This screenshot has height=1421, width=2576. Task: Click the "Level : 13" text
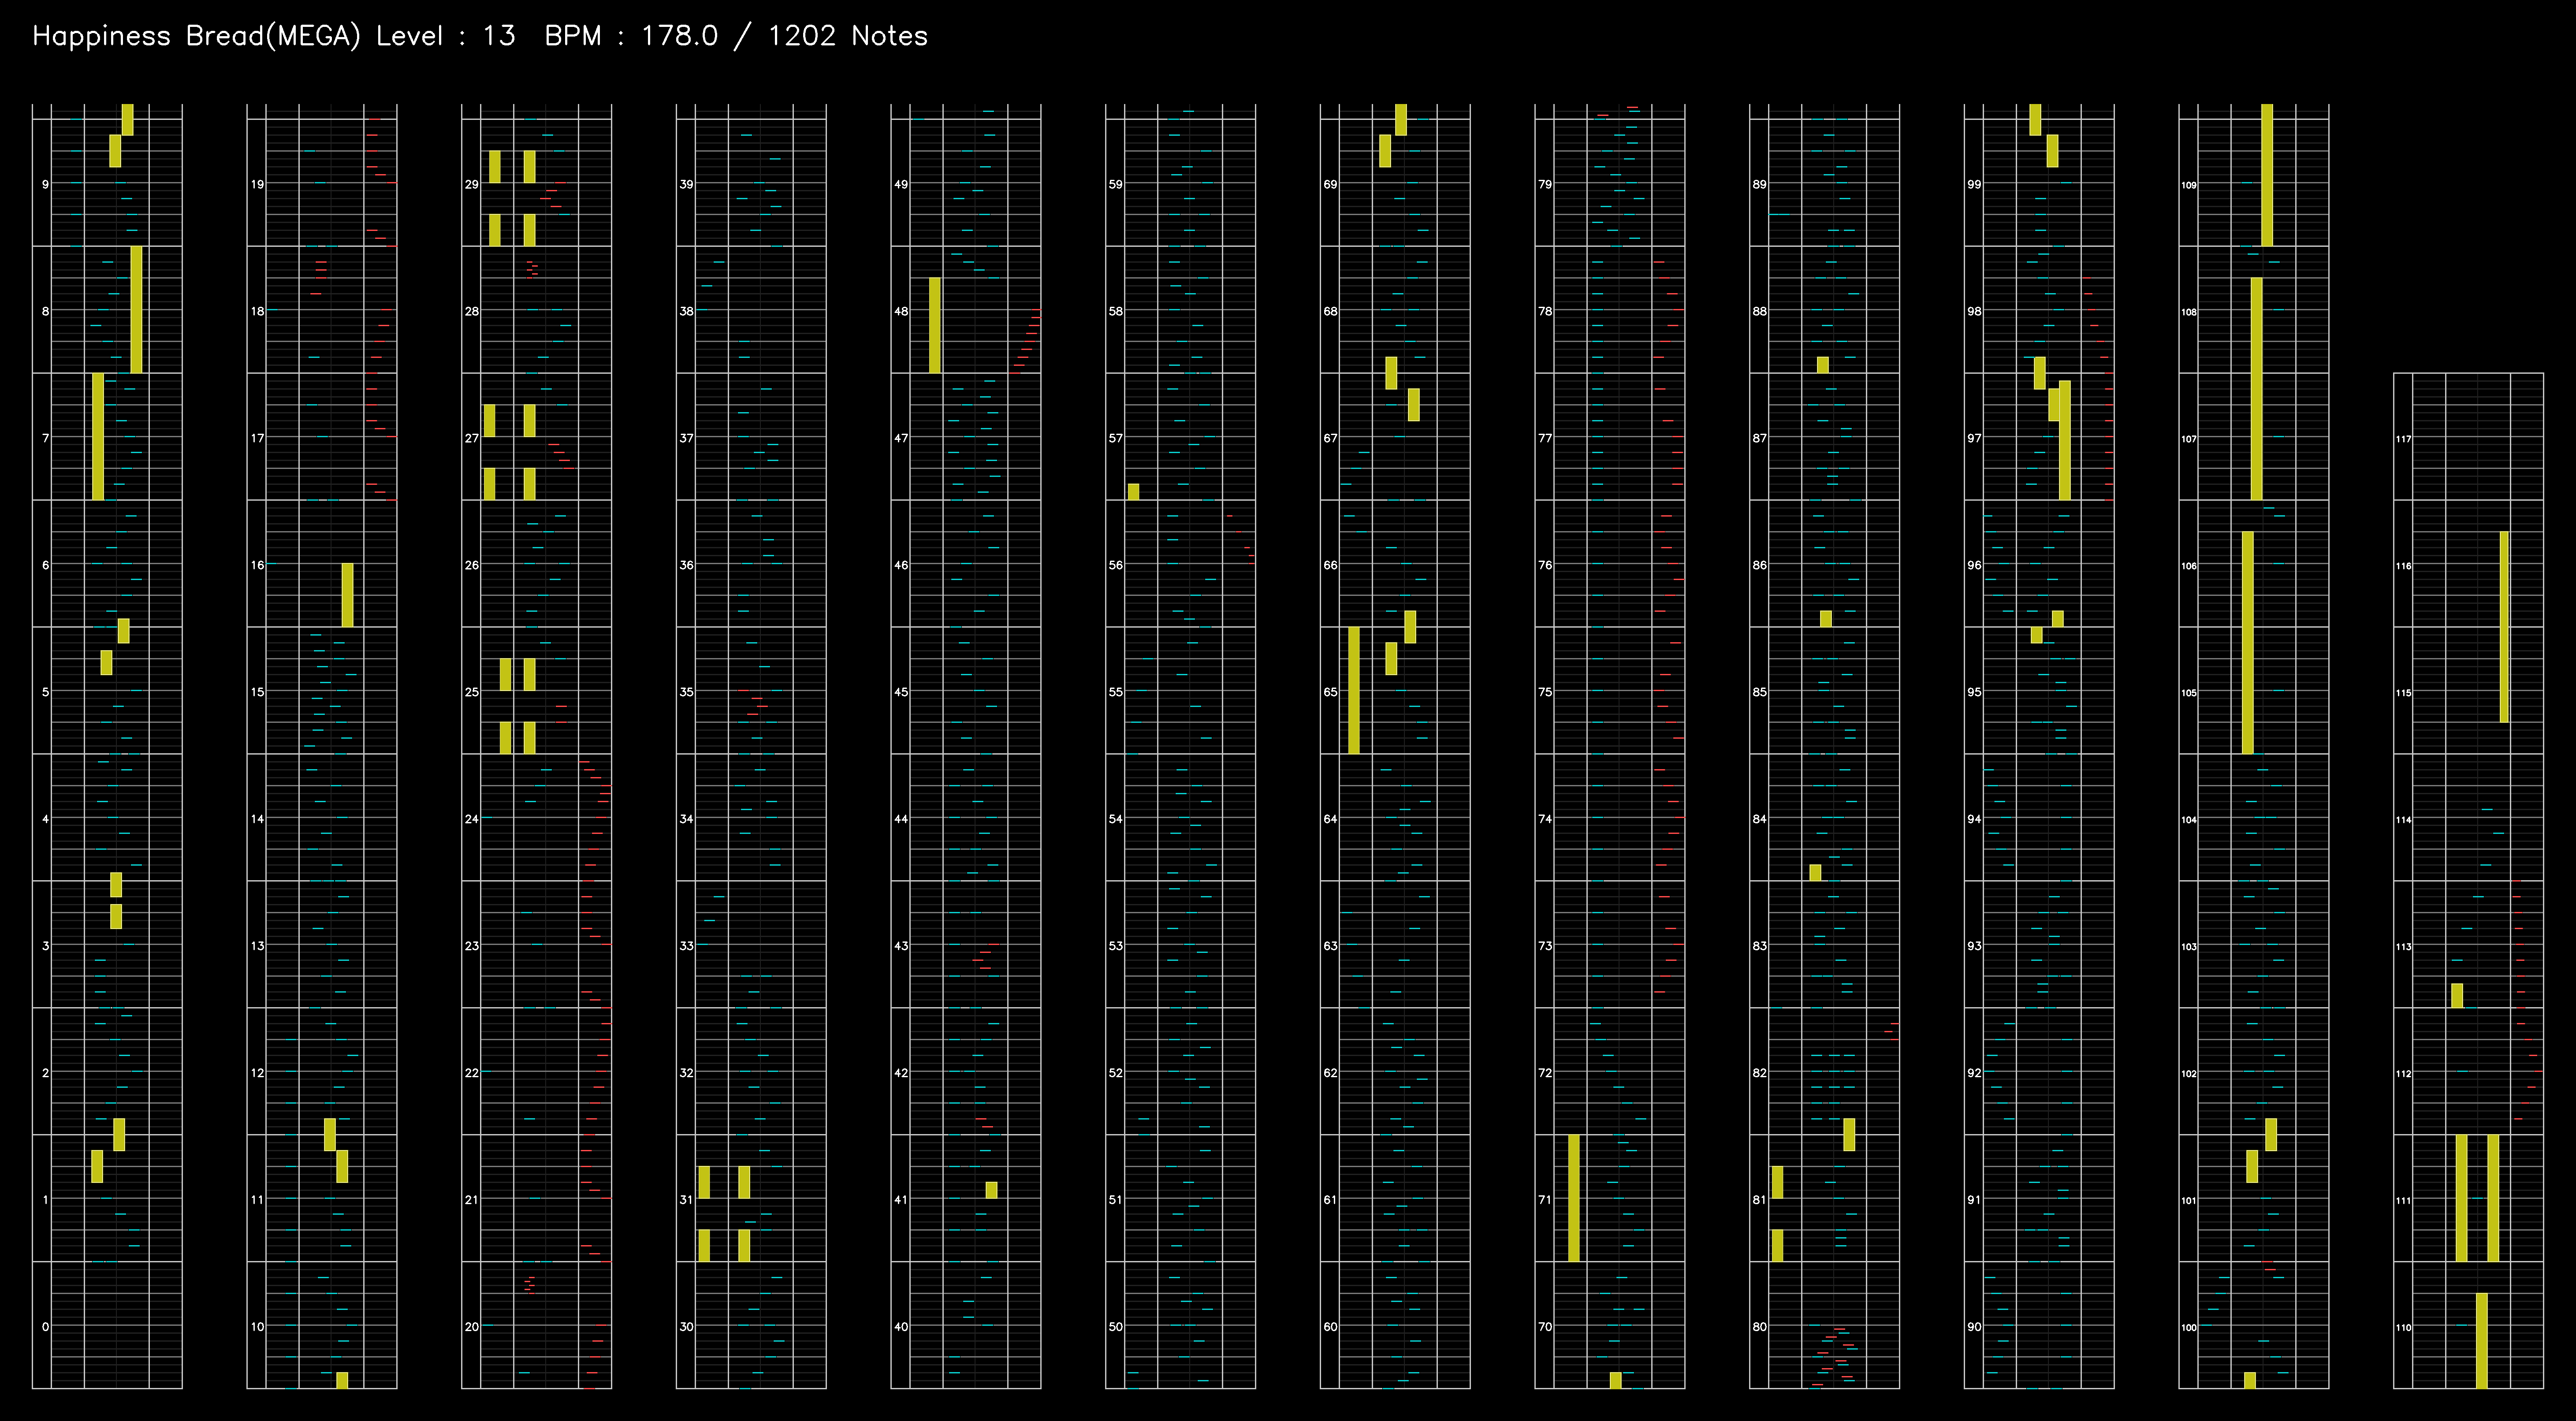point(446,36)
